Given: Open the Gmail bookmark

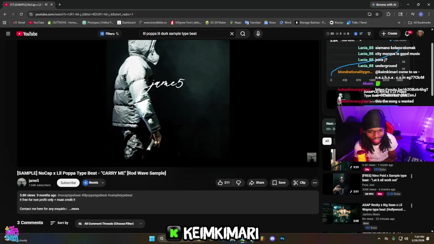Looking at the screenshot, I should pyautogui.click(x=19, y=22).
